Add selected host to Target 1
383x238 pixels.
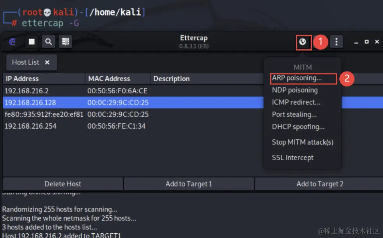coord(189,184)
